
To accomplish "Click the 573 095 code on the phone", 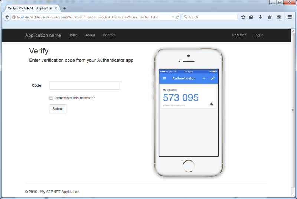I will click(181, 98).
